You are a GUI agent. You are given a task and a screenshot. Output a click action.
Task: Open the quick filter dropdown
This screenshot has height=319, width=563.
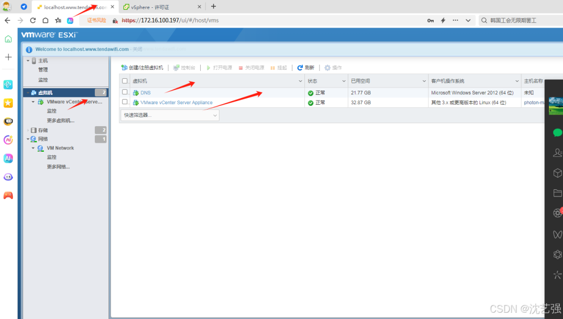(170, 115)
